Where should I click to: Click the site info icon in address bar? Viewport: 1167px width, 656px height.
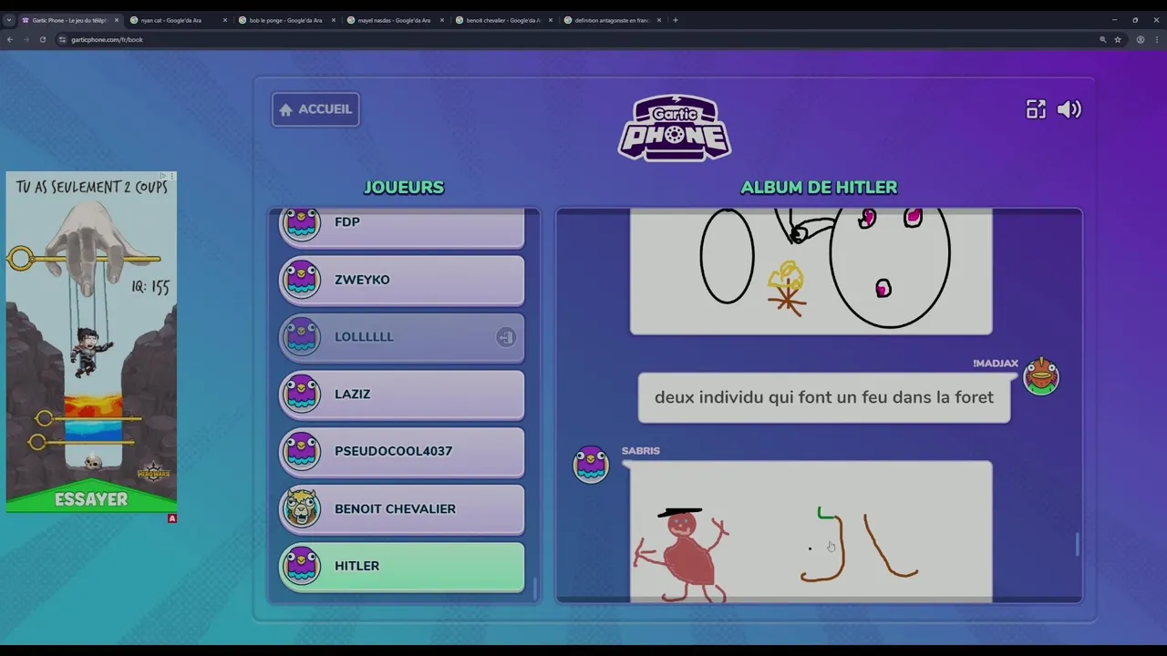click(x=62, y=39)
